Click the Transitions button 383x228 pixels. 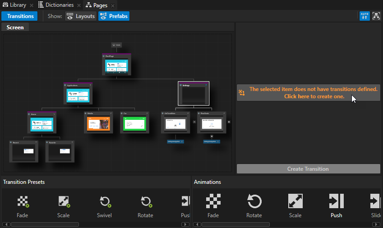click(20, 16)
